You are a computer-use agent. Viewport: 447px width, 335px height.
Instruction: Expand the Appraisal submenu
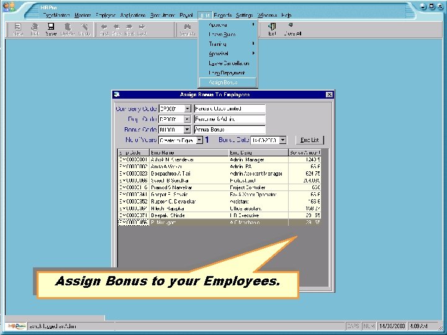pos(253,53)
